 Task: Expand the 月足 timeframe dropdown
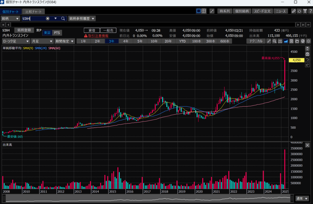pyautogui.click(x=42, y=41)
